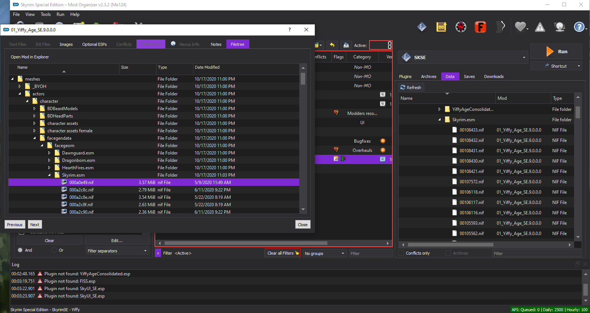Screen dimensions: 590x313
Task: Switch to the Notes tab
Action: click(216, 44)
